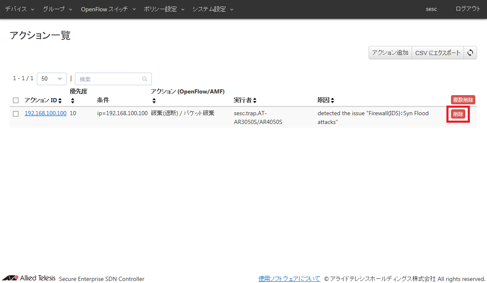Click the refresh icon button

pos(470,53)
